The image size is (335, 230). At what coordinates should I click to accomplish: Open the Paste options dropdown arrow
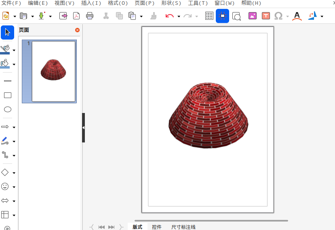point(141,17)
